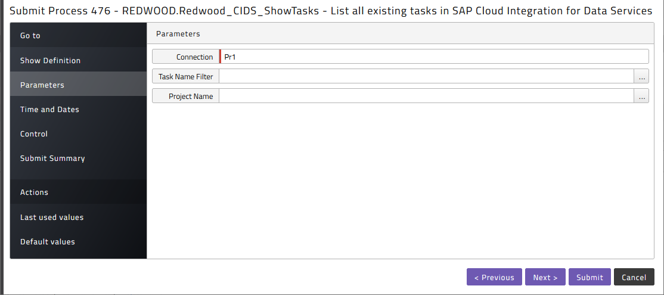
Task: Open Show Definition in the sidebar
Action: 78,61
